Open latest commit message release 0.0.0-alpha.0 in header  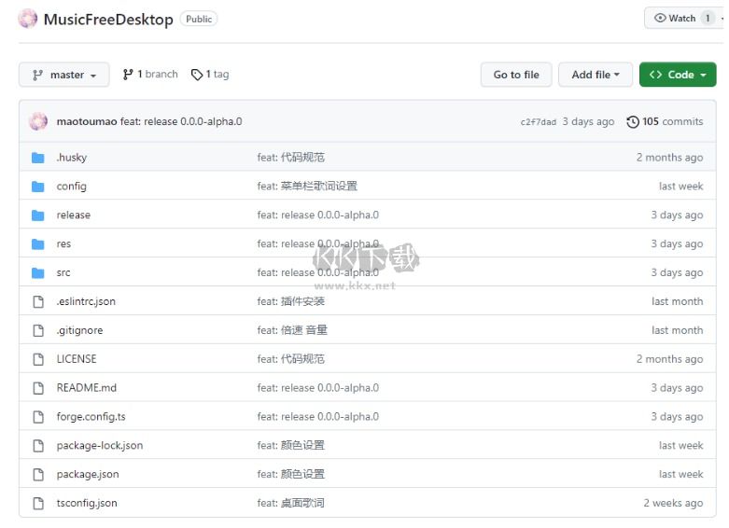[181, 122]
